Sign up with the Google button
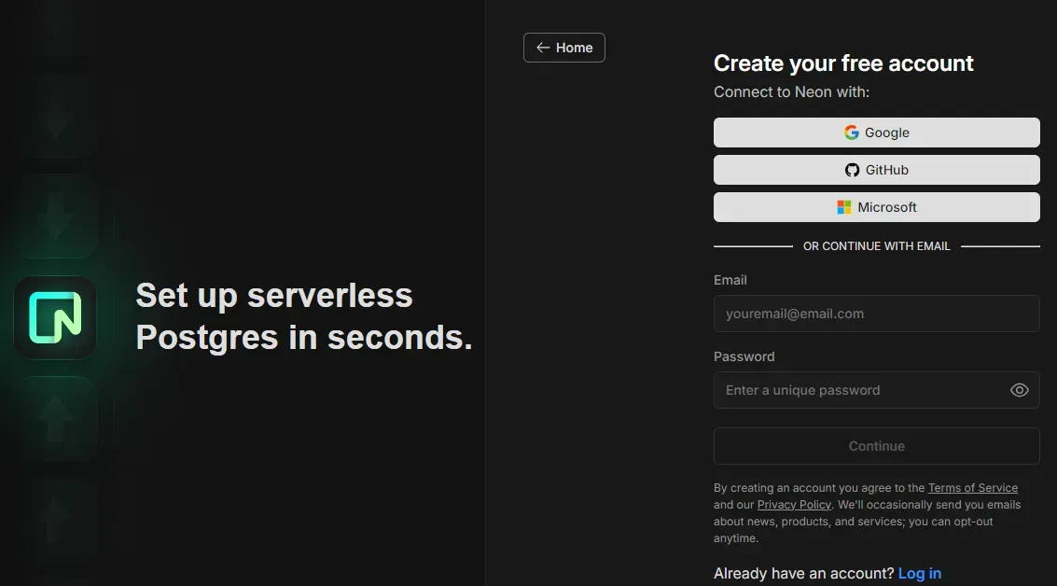 pyautogui.click(x=876, y=133)
